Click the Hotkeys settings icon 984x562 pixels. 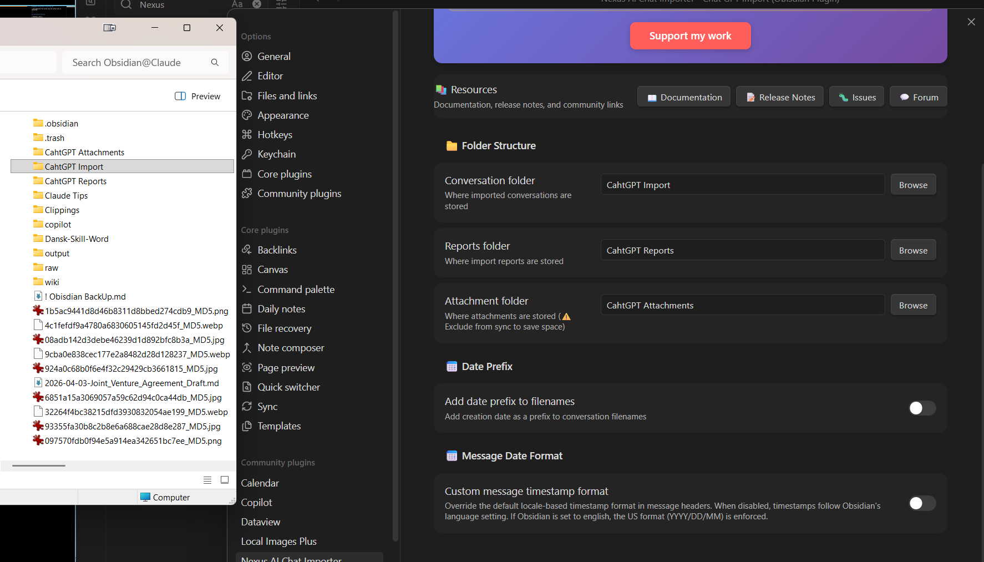click(247, 135)
